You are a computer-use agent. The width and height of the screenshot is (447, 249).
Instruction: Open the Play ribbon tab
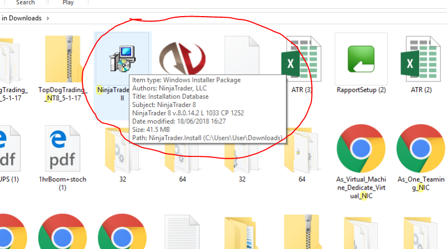click(x=68, y=3)
